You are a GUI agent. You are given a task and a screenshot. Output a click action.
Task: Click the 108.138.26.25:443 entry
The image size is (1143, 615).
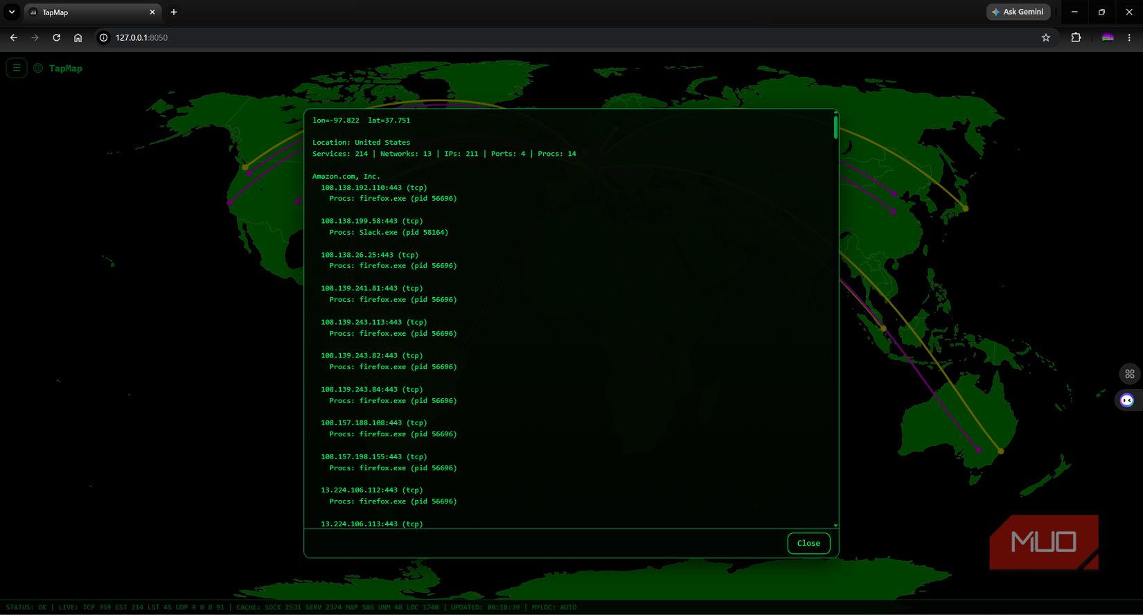point(369,255)
